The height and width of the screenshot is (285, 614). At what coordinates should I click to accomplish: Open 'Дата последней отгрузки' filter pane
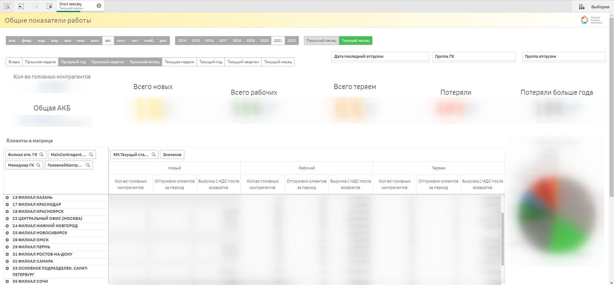(x=380, y=57)
